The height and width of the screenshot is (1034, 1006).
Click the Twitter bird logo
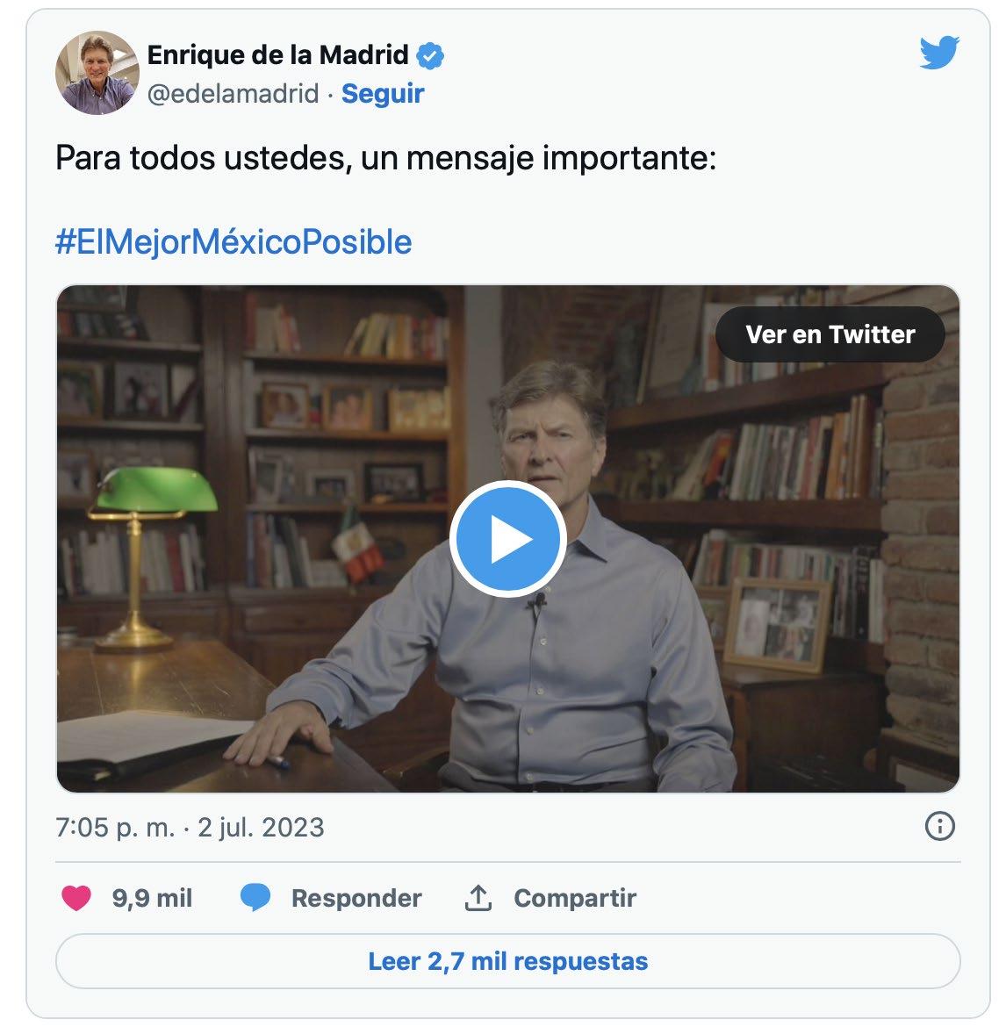939,53
